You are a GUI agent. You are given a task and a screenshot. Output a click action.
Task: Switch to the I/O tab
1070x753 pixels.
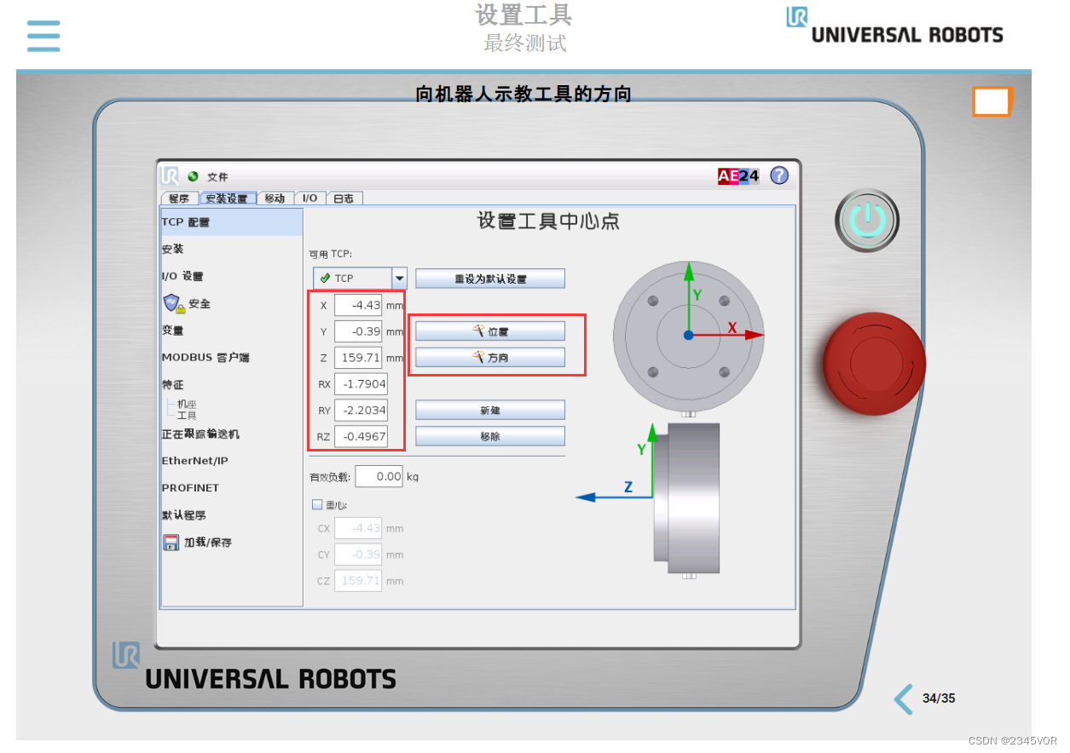[309, 198]
